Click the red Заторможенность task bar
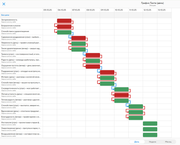Viewport: 180px width, 145px height. [x=64, y=21]
